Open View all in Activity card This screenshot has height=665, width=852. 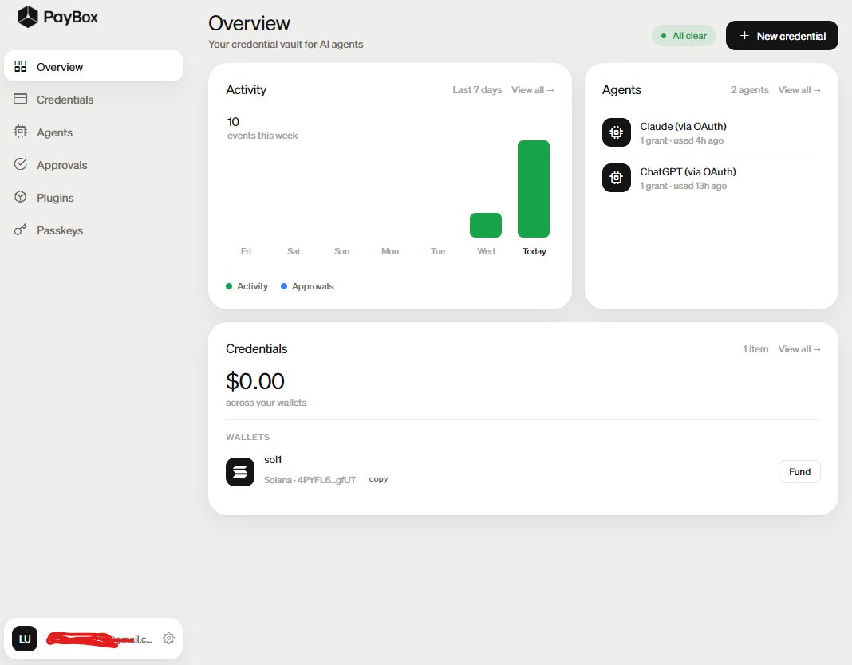tap(533, 89)
